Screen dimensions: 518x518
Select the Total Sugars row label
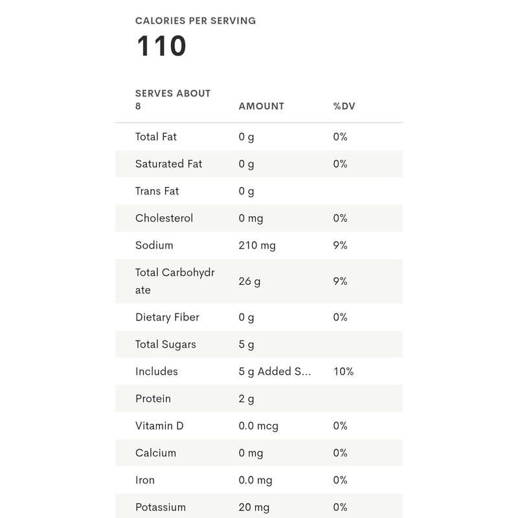pos(165,344)
